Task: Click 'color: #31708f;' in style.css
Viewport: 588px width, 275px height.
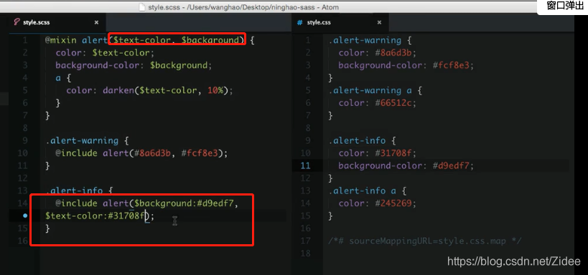Action: click(378, 153)
